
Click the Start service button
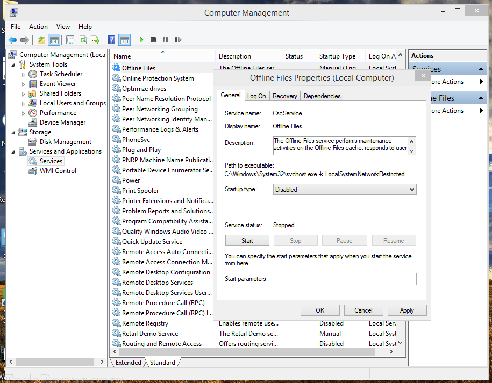247,241
